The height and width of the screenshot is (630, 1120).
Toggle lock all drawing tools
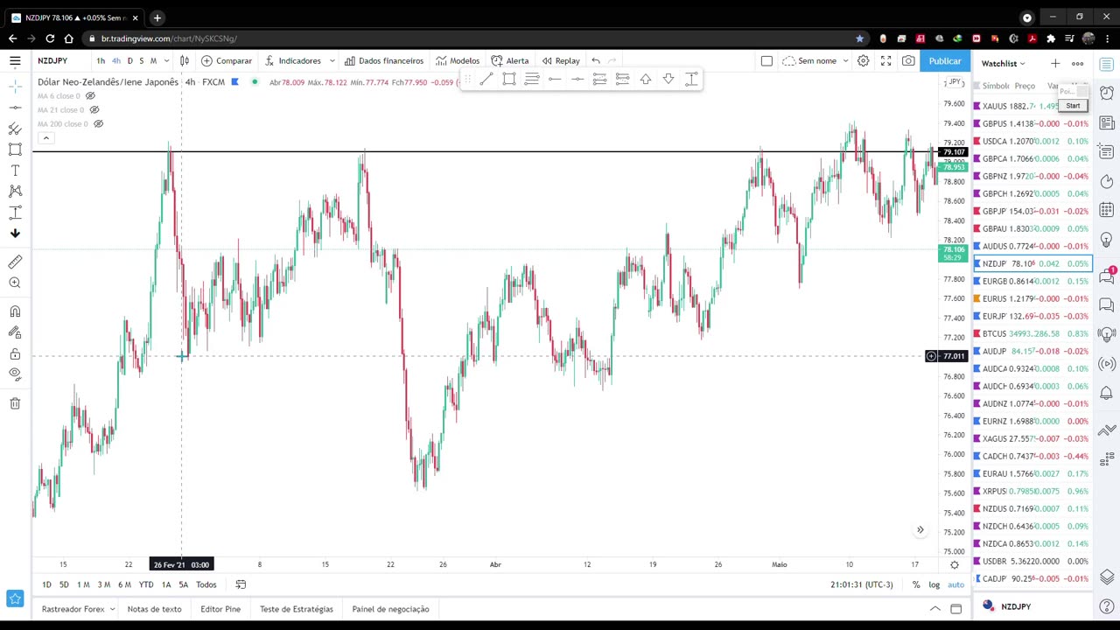(x=15, y=353)
